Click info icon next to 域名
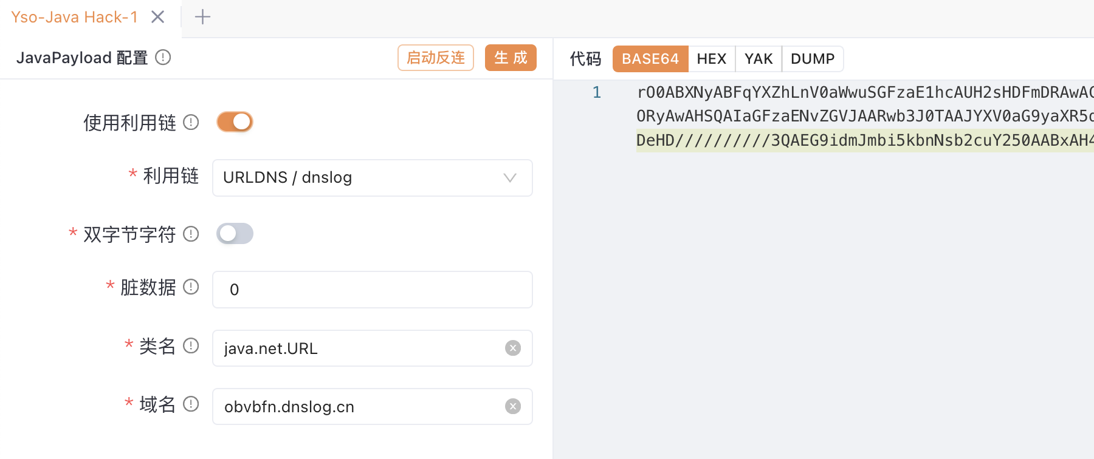1094x459 pixels. pyautogui.click(x=191, y=404)
